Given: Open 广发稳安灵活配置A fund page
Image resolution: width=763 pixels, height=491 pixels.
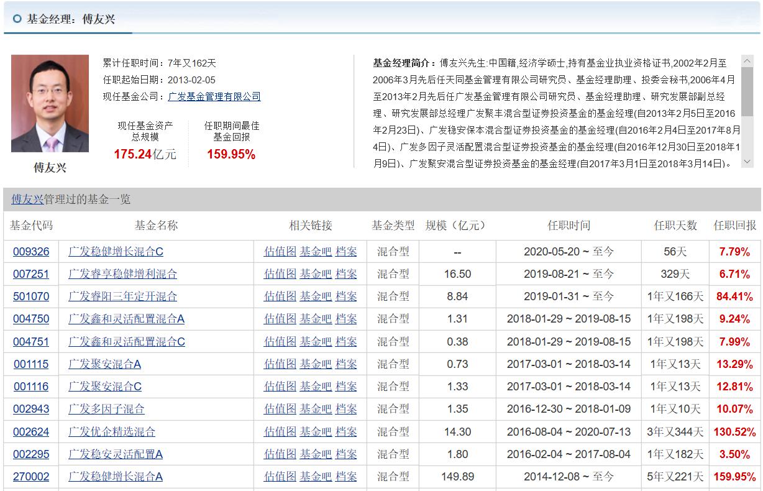Looking at the screenshot, I should 116,454.
